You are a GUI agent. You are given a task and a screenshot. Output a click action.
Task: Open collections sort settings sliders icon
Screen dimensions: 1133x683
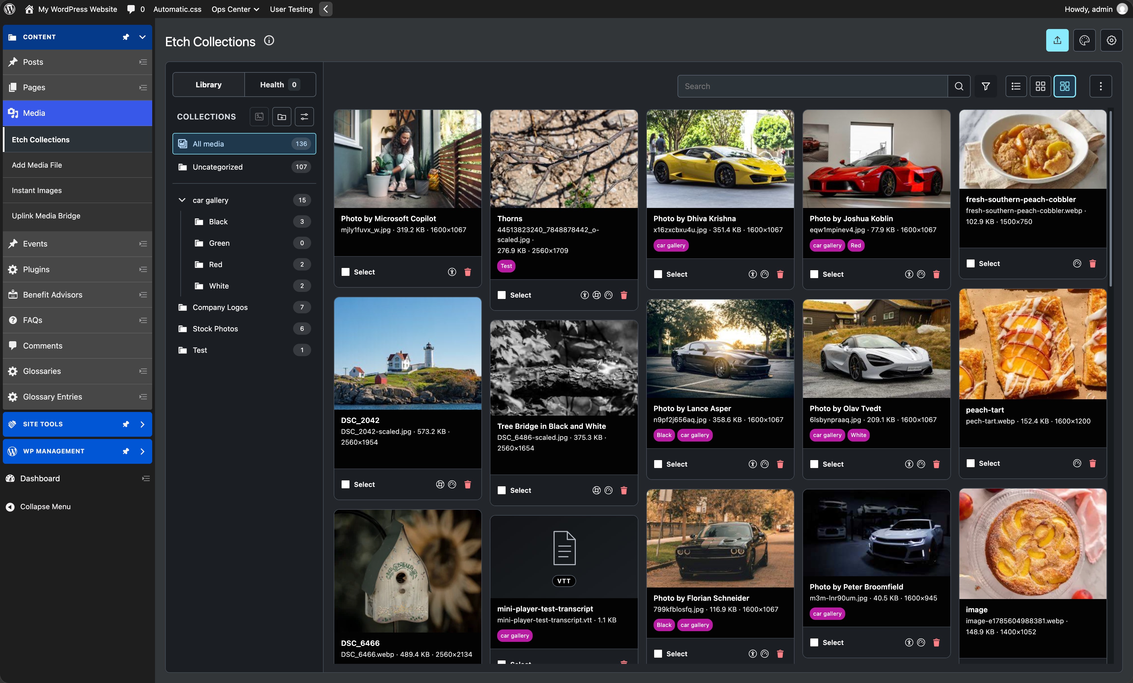(304, 117)
